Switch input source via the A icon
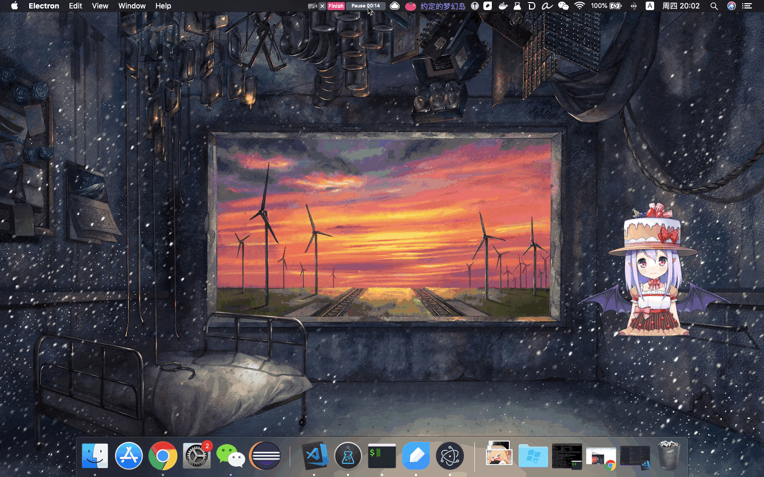This screenshot has width=764, height=477. coord(650,6)
